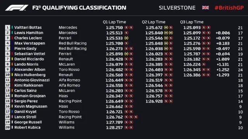Click the SILVERSTONE venue title
The width and height of the screenshot is (248, 139).
pos(177,8)
